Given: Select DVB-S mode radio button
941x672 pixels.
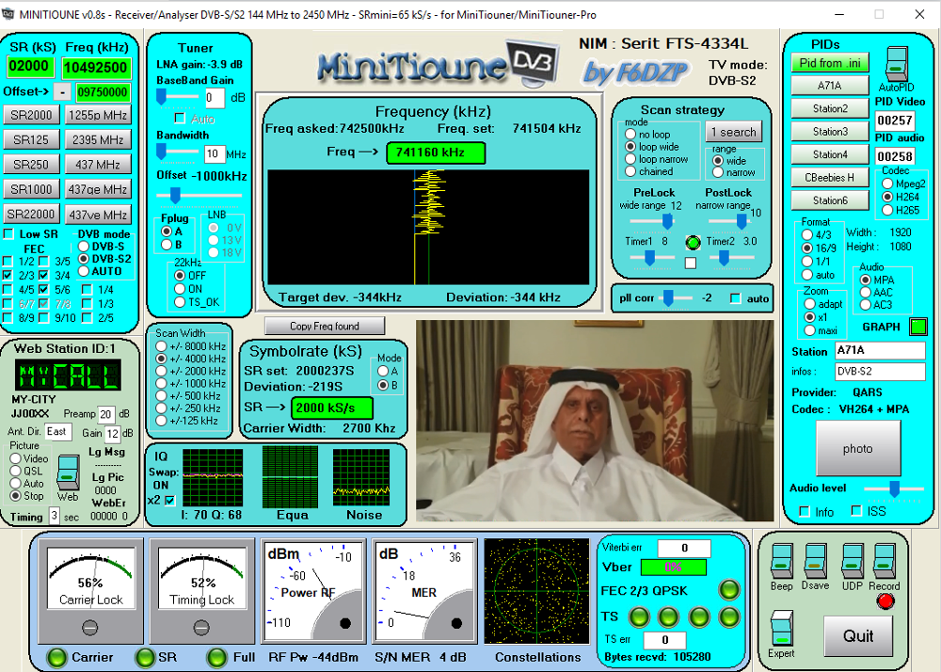Looking at the screenshot, I should tap(84, 246).
